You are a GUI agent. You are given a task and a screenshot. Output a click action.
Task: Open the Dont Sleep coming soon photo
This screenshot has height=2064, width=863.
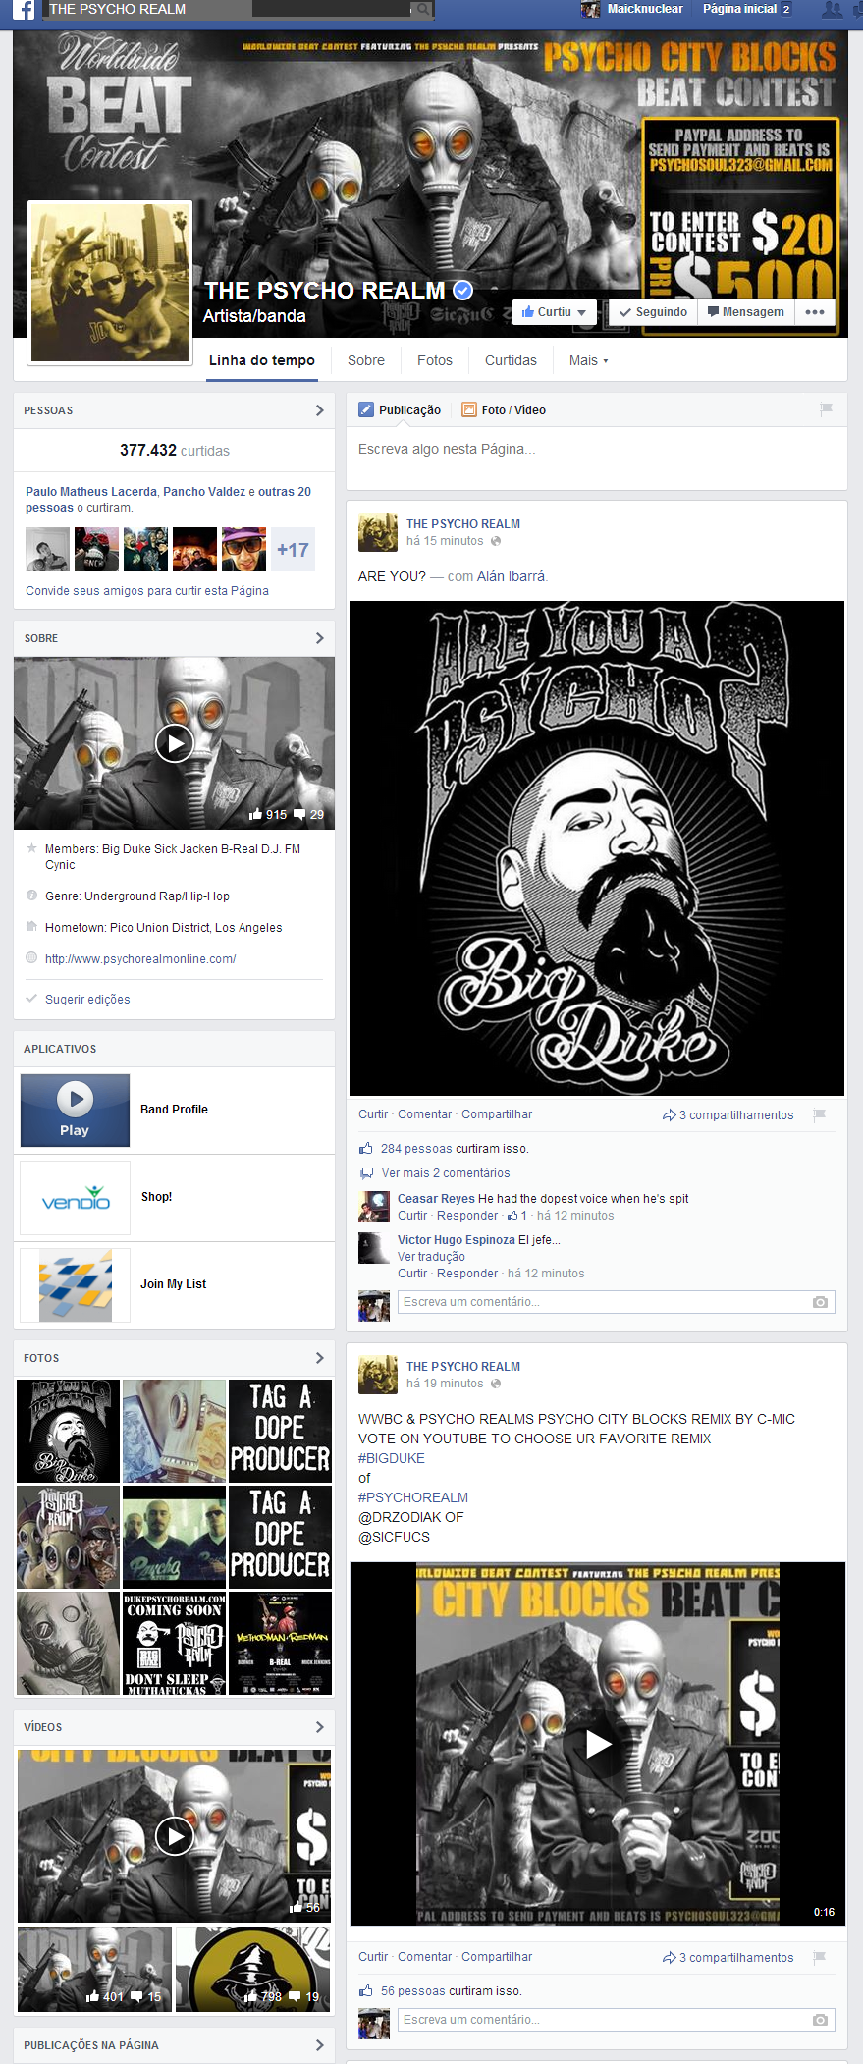174,1644
